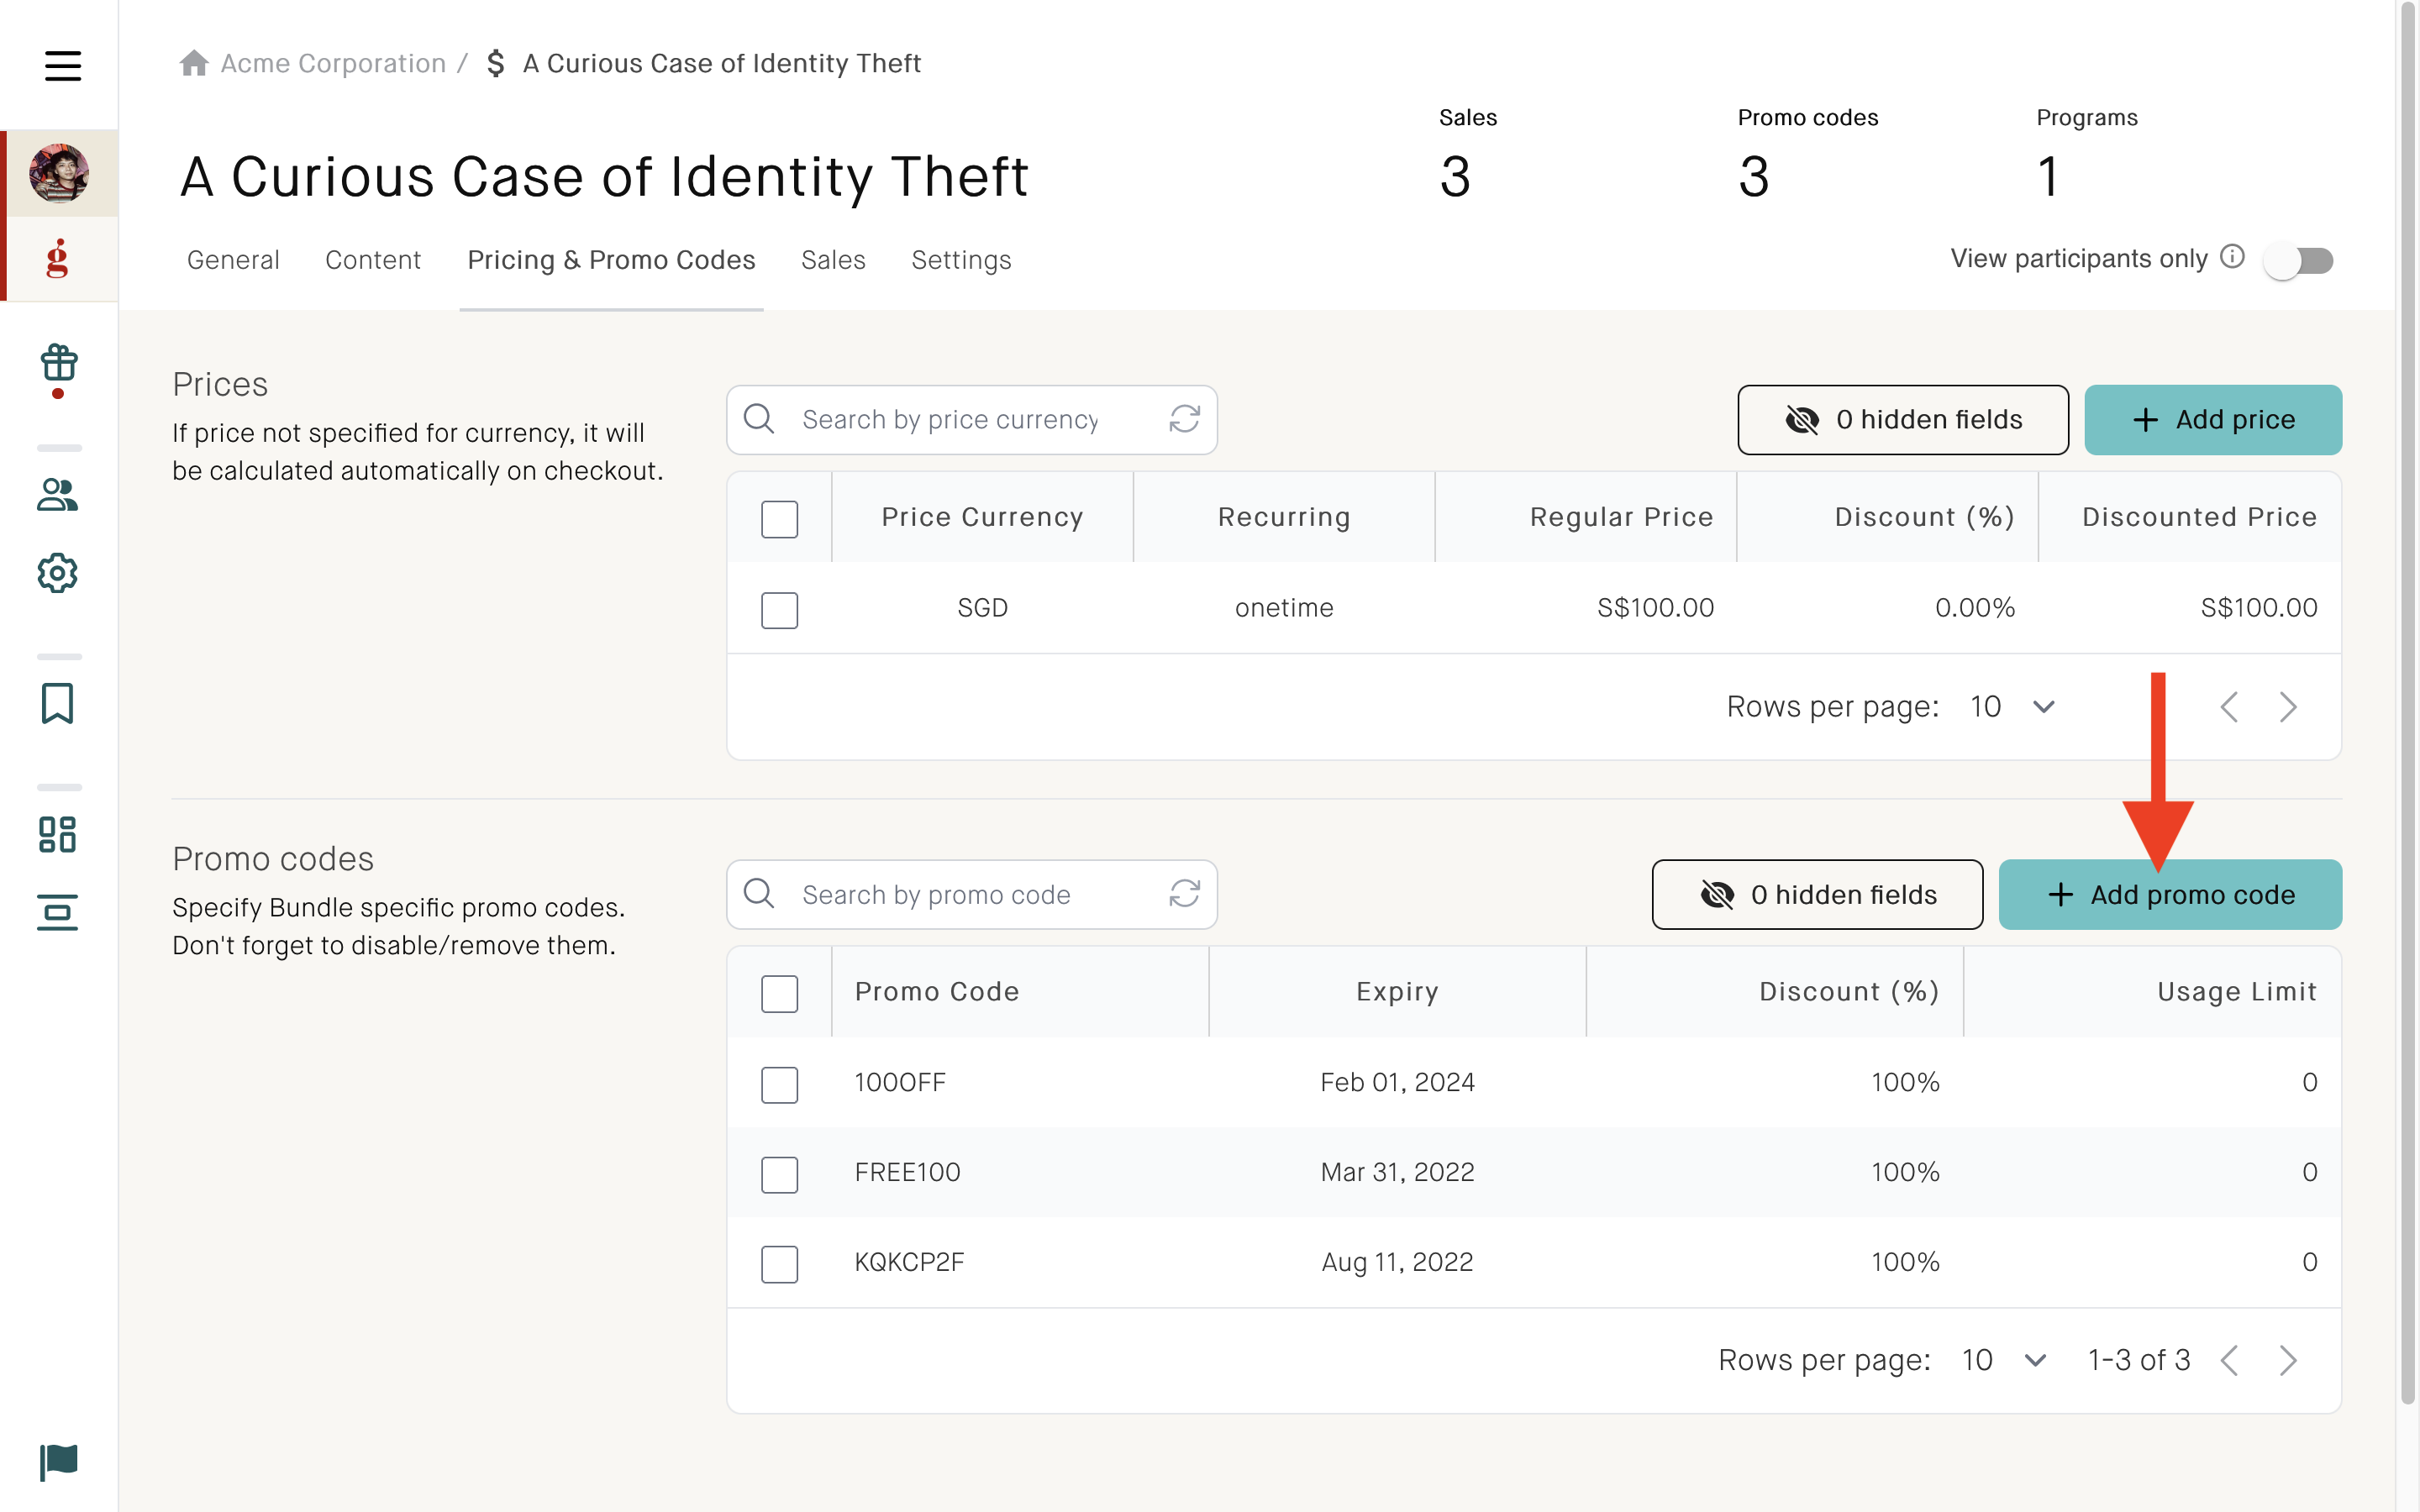This screenshot has height=1512, width=2420.
Task: Click the Feb 01, 2024 expiry cell
Action: click(1397, 1082)
